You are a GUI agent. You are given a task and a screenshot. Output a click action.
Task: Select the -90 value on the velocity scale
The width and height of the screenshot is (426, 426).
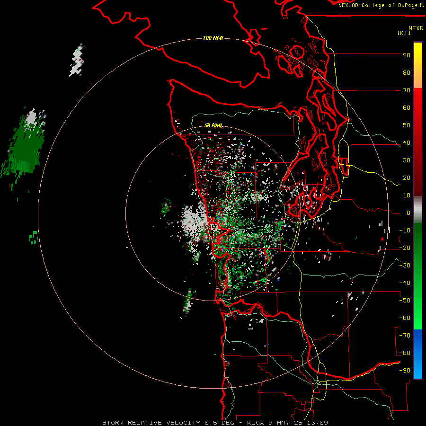(405, 371)
